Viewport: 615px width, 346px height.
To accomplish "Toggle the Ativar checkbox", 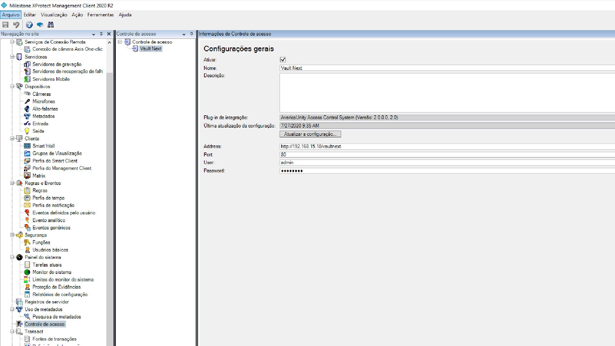I will click(283, 60).
